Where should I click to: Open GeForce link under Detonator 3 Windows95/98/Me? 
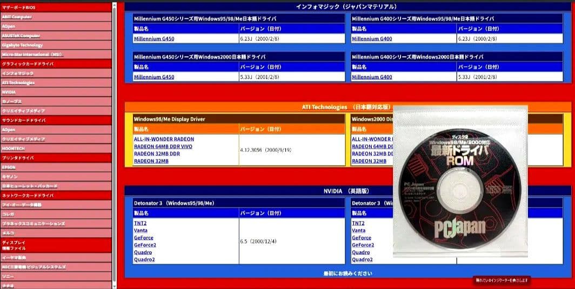[x=144, y=238]
